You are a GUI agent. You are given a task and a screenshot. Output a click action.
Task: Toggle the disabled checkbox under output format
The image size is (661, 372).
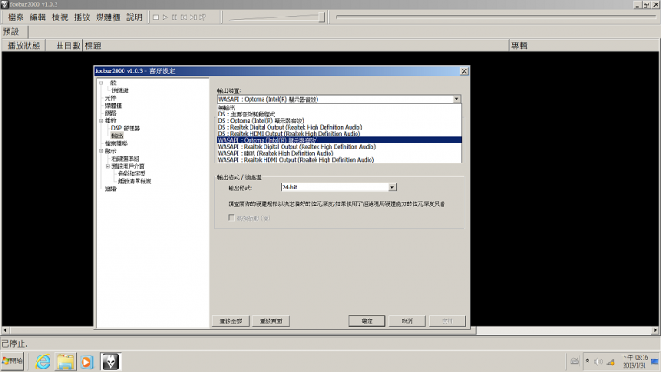[231, 217]
